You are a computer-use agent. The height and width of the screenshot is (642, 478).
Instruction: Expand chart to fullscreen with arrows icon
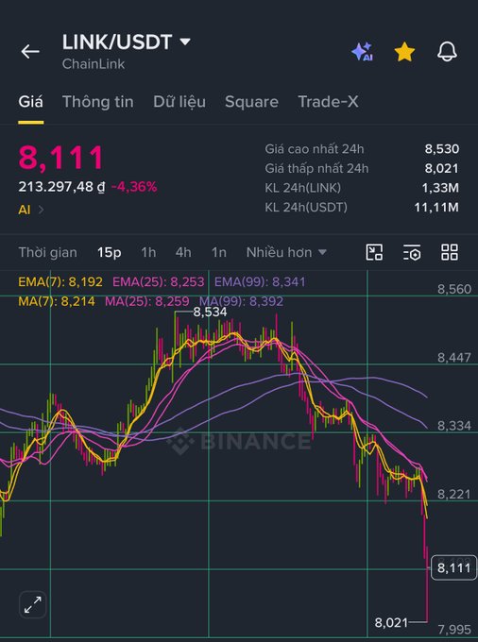(x=32, y=604)
